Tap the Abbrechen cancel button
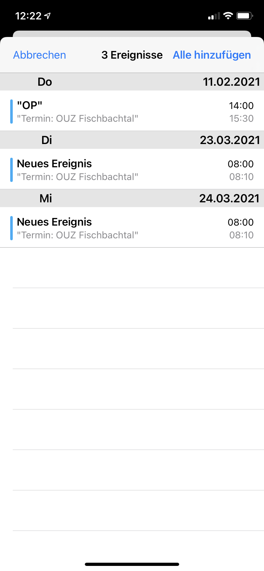The width and height of the screenshot is (264, 571). coord(40,55)
